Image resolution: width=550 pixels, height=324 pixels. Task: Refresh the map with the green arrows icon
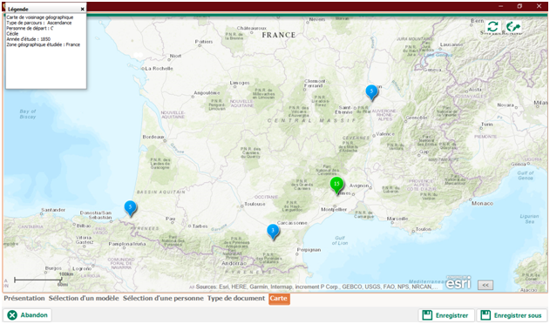point(492,27)
